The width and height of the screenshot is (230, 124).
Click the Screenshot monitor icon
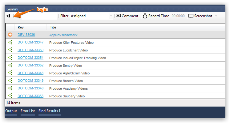[x=191, y=16]
